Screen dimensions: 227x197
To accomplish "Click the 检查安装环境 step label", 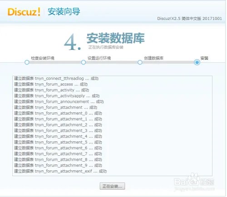I will [x=43, y=58].
